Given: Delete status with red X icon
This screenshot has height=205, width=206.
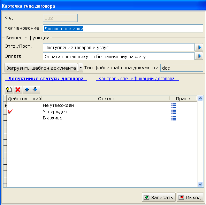Looking at the screenshot, I should tap(18, 89).
